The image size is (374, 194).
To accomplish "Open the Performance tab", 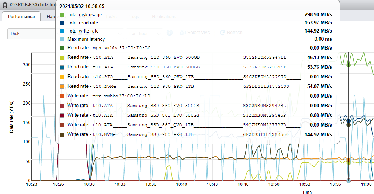I will [x=21, y=16].
